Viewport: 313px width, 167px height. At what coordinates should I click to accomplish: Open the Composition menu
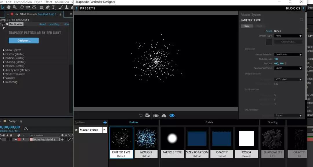(x=23, y=2)
